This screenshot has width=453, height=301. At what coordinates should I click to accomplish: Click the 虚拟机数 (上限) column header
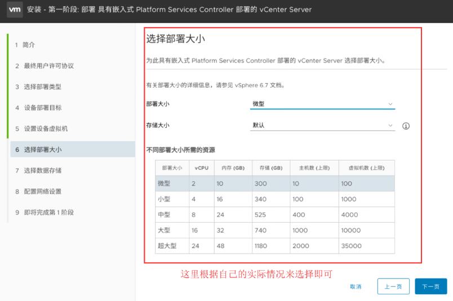[x=367, y=168]
